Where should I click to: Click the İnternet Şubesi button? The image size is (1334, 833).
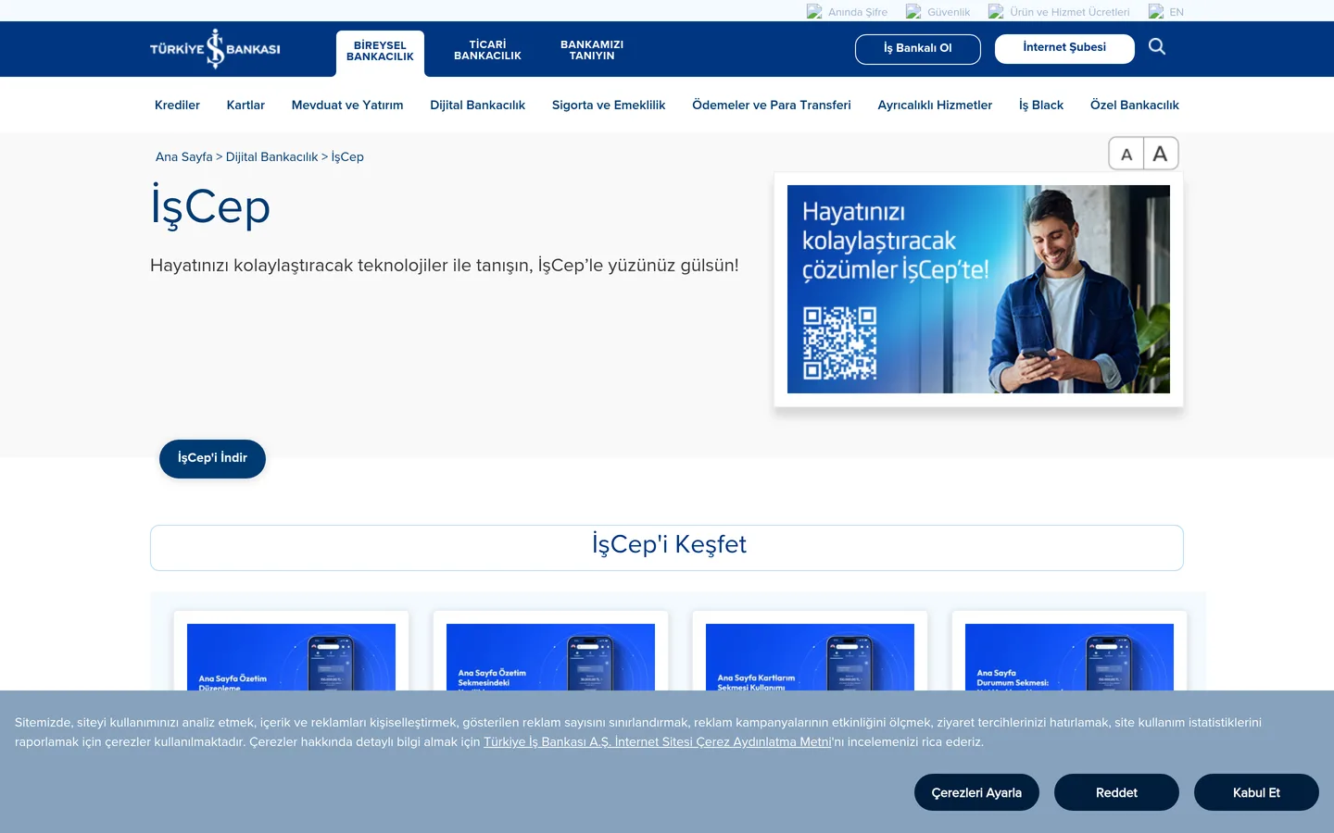[1064, 48]
